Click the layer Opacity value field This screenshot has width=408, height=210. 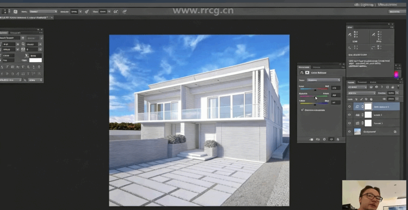pos(391,93)
